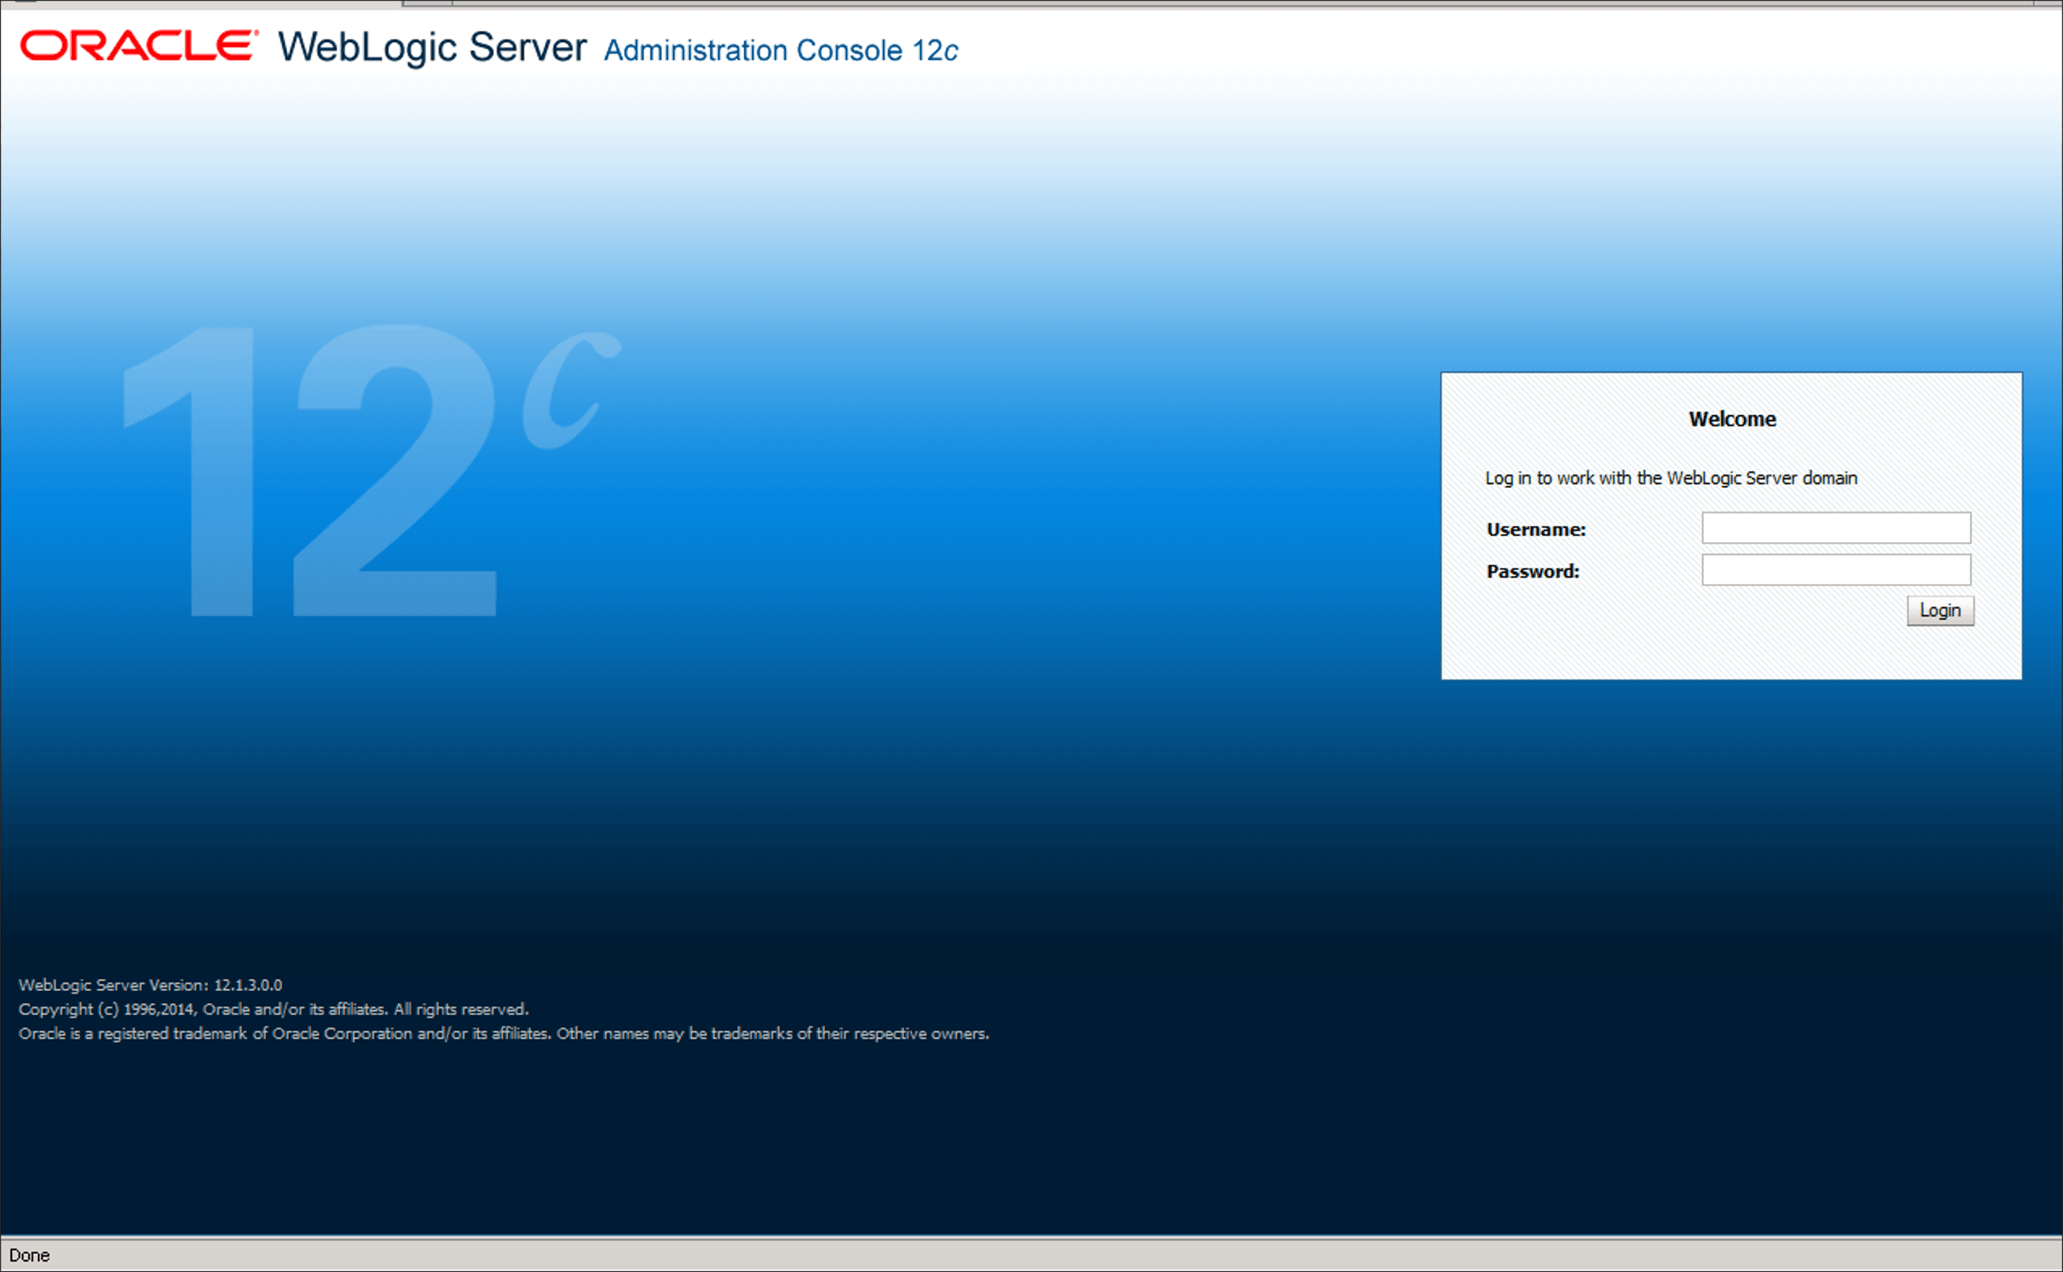Click the large digit 2 of the watermark
Screen dimensions: 2063x1272
(x=396, y=471)
